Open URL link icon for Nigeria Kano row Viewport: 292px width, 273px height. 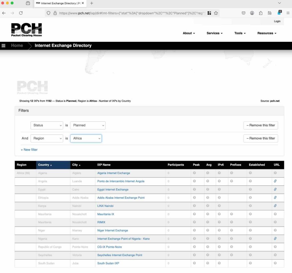point(275,239)
